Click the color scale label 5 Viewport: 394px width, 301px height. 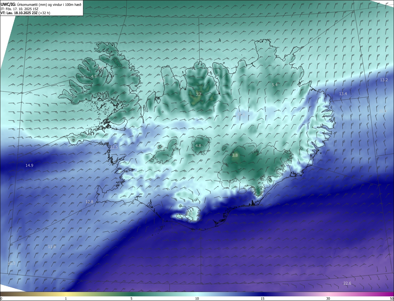click(131, 299)
